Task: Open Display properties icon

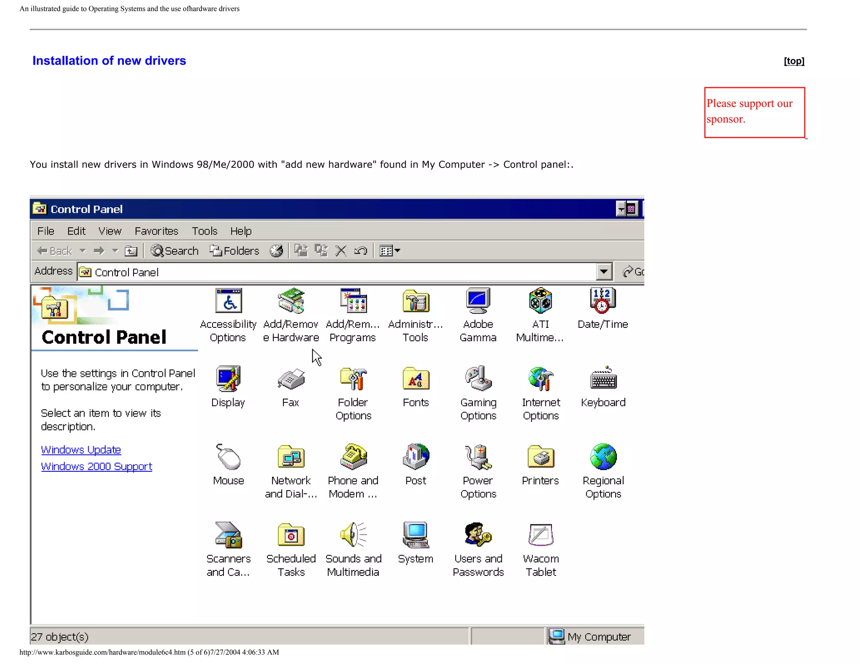Action: pyautogui.click(x=228, y=379)
